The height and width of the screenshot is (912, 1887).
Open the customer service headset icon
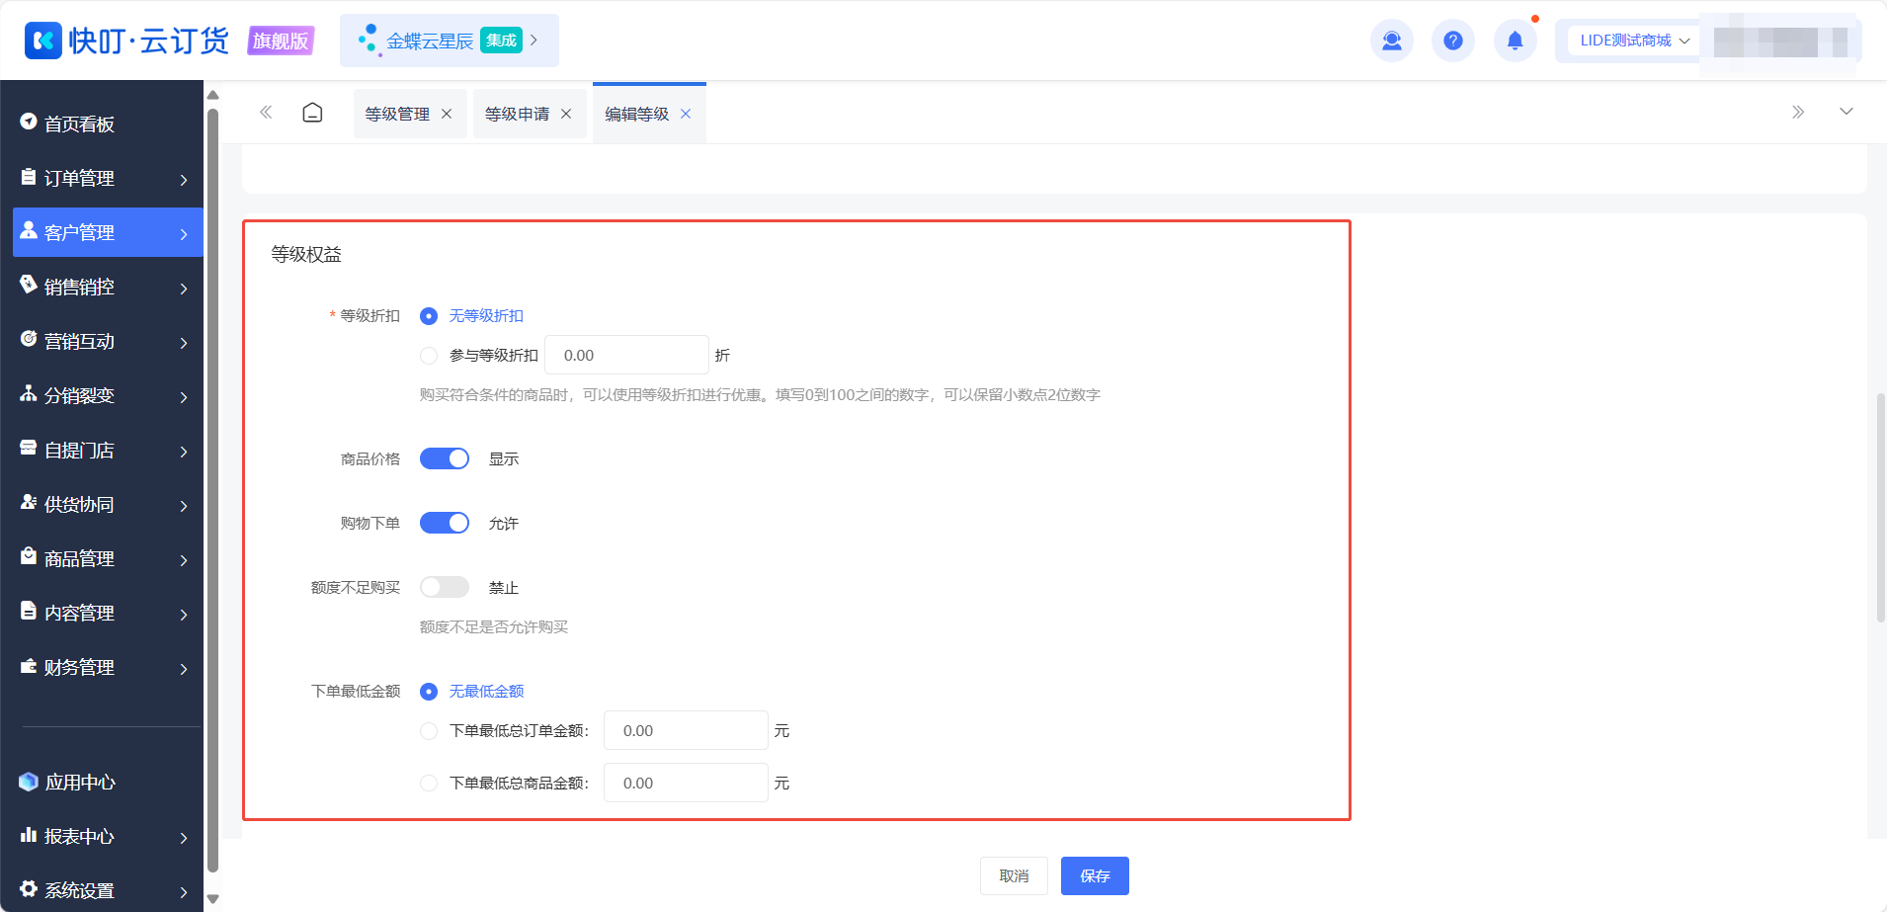coord(1391,41)
